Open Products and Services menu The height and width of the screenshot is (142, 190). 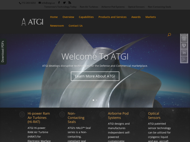[x=112, y=17]
